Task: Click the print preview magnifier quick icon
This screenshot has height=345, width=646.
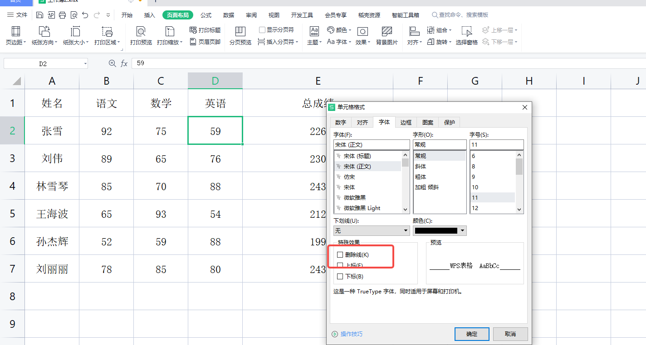Action: 73,15
